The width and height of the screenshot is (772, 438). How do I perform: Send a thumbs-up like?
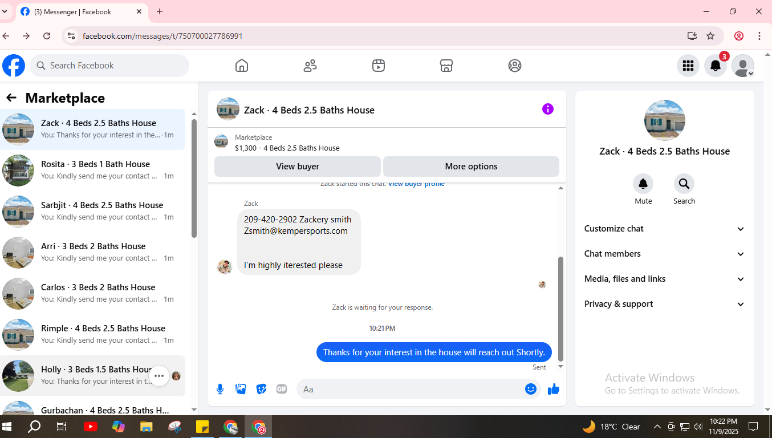click(554, 389)
